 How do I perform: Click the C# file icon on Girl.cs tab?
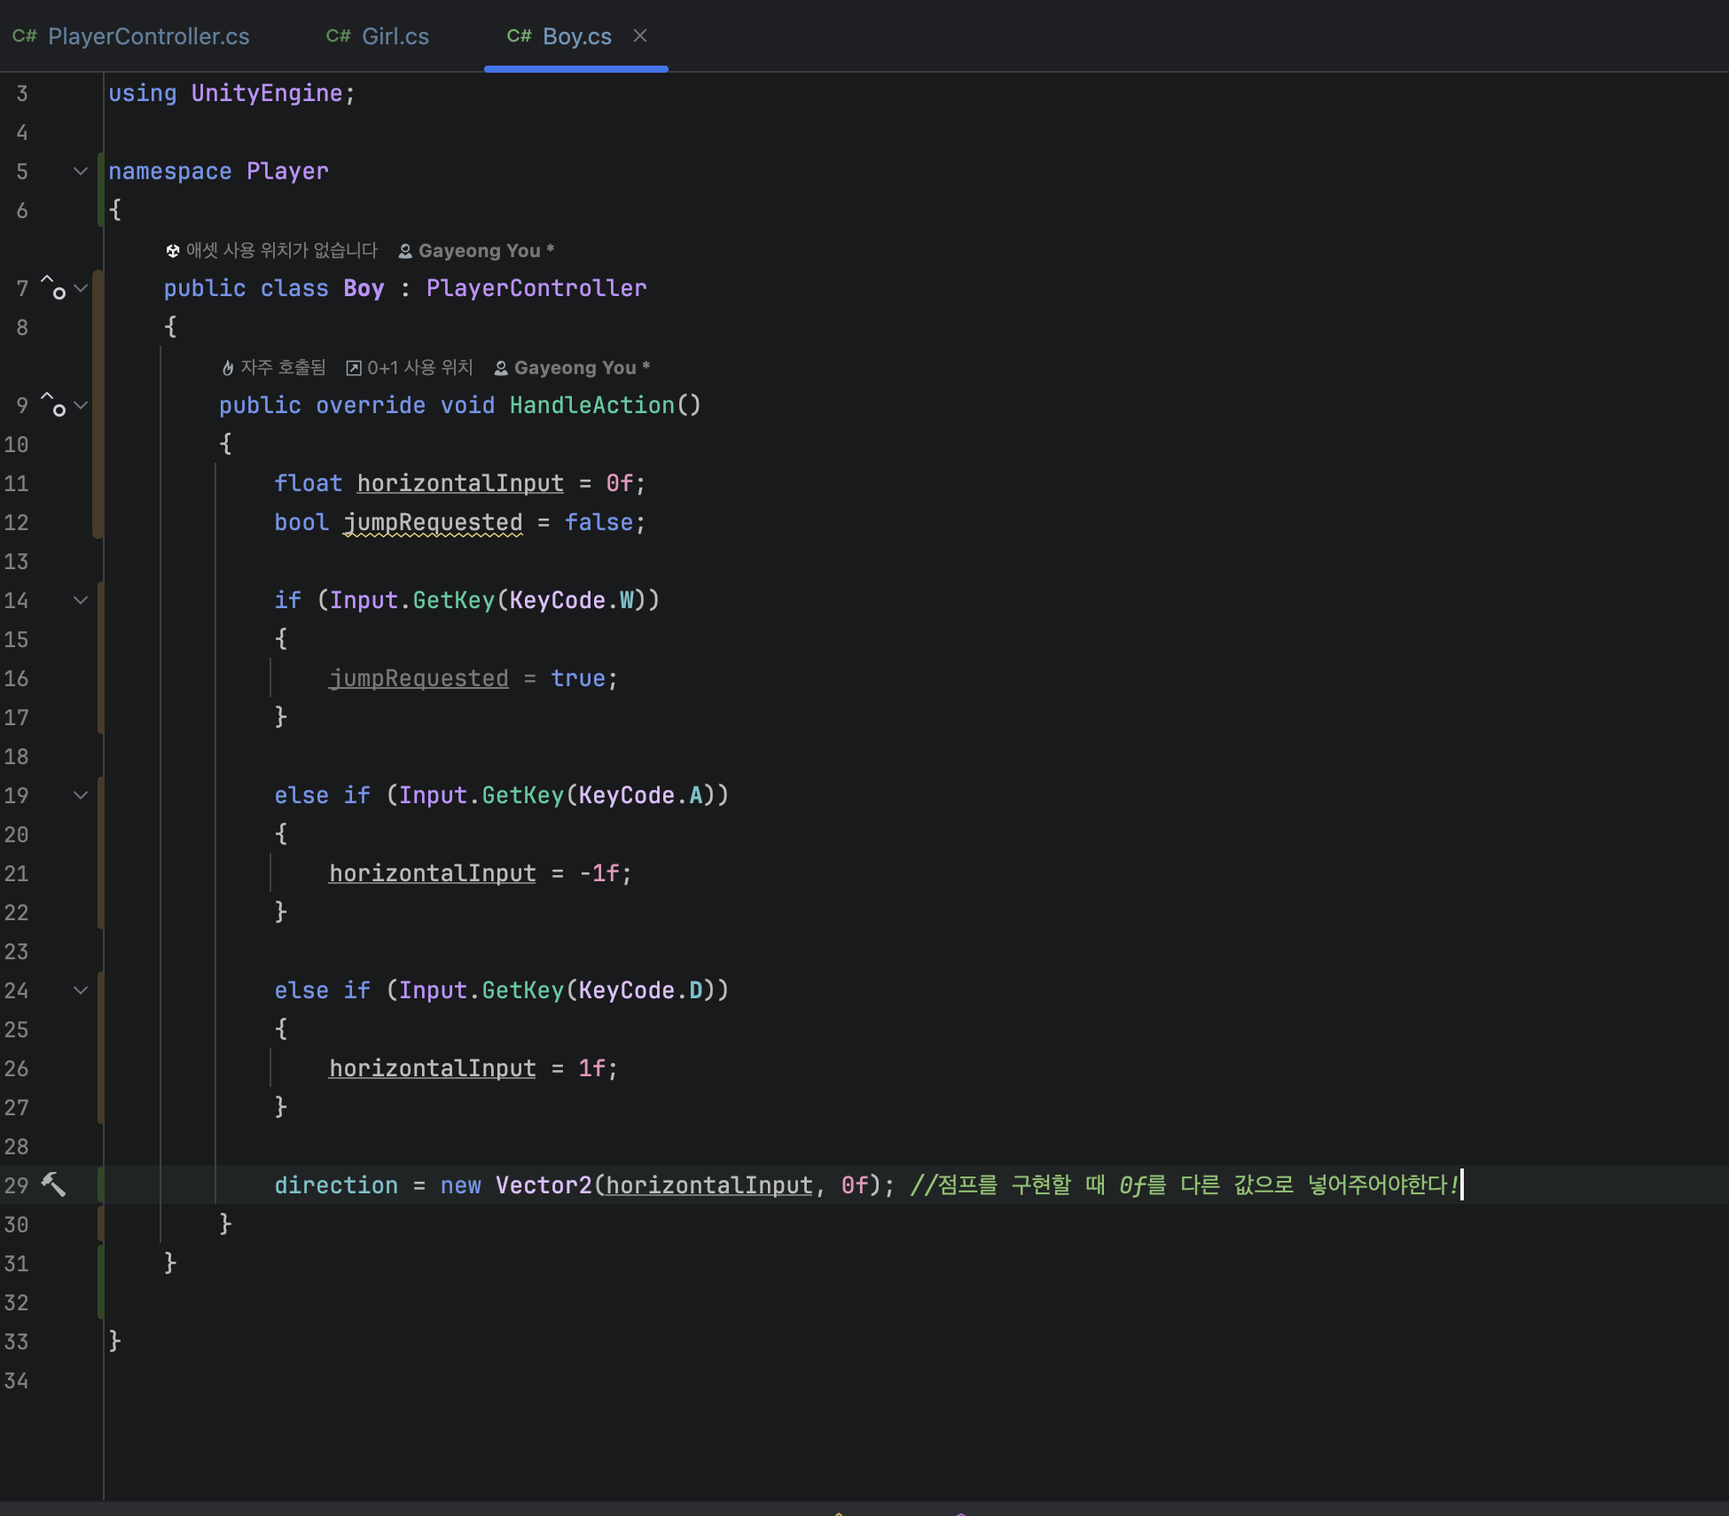[x=338, y=36]
